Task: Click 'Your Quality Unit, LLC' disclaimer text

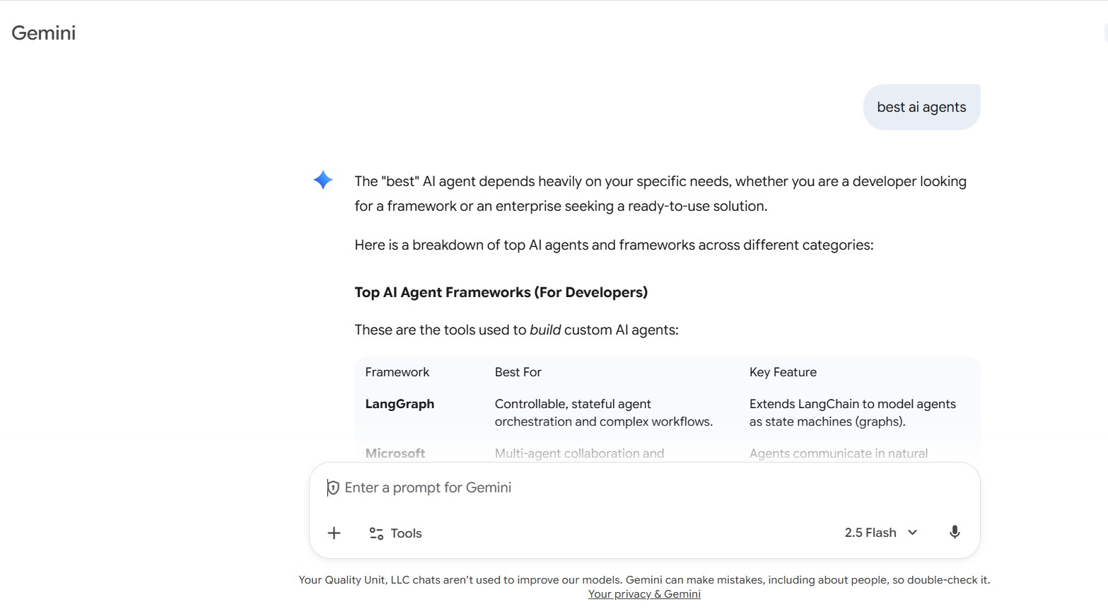Action: [353, 579]
